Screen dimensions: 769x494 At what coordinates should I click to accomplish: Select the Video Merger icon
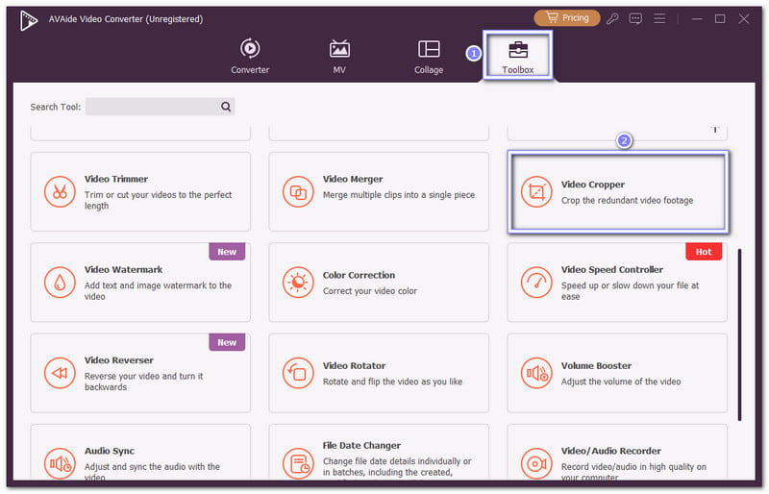(298, 192)
